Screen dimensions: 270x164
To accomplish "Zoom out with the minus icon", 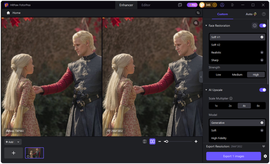I will pos(160,141).
